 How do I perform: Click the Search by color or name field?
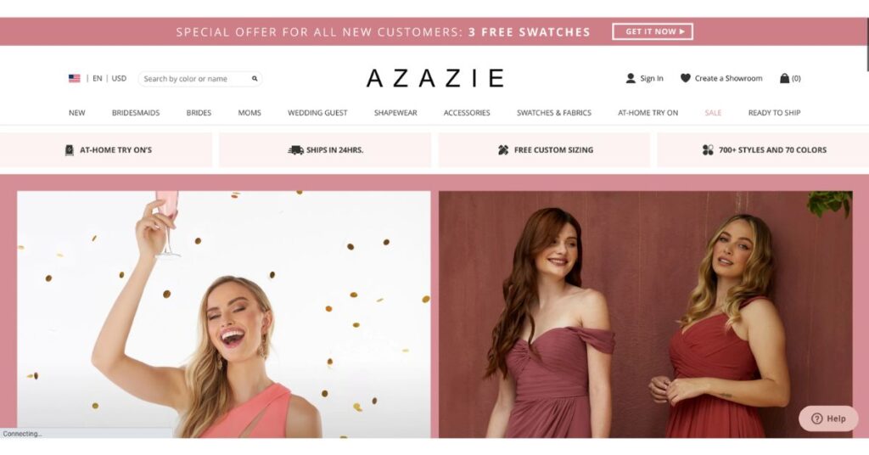click(x=194, y=79)
